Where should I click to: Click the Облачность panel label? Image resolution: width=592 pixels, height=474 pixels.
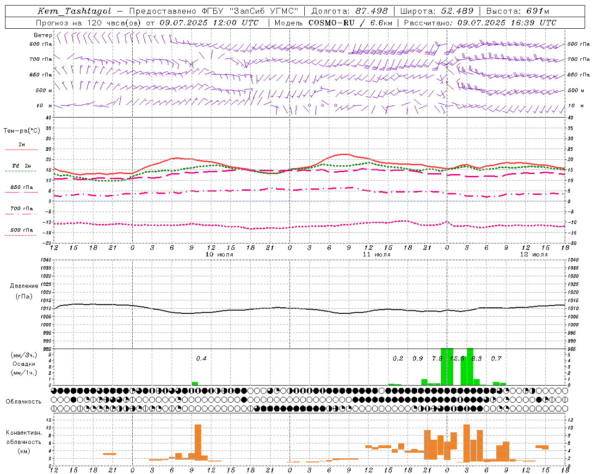[24, 402]
